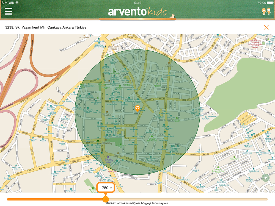
Task: Tap the orange home marker on map
Action: [138, 108]
